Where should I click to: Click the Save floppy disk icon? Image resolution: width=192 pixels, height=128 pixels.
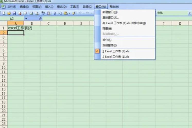14,13
